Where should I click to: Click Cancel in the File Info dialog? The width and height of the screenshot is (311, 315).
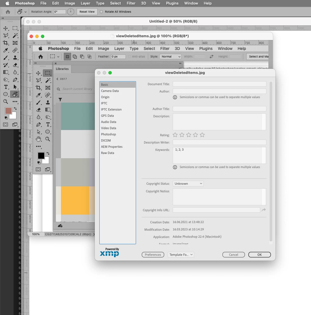234,255
